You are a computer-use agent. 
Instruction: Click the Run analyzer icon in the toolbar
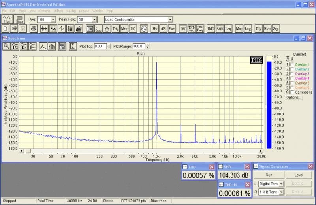tap(7, 19)
